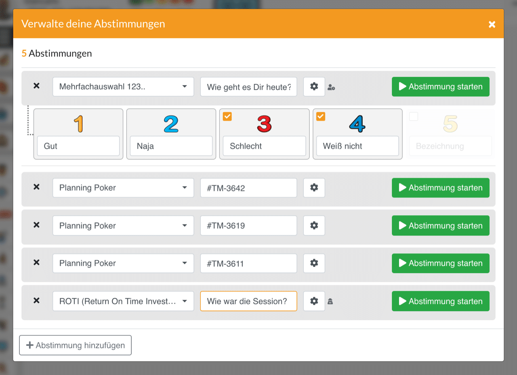Uncheck the checkbox on option 3 card
The height and width of the screenshot is (375, 517).
pos(227,117)
